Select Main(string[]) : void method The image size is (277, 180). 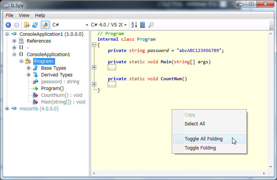tap(63, 102)
